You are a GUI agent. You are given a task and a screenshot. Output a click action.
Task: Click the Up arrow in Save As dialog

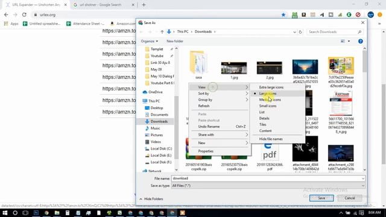click(x=162, y=32)
